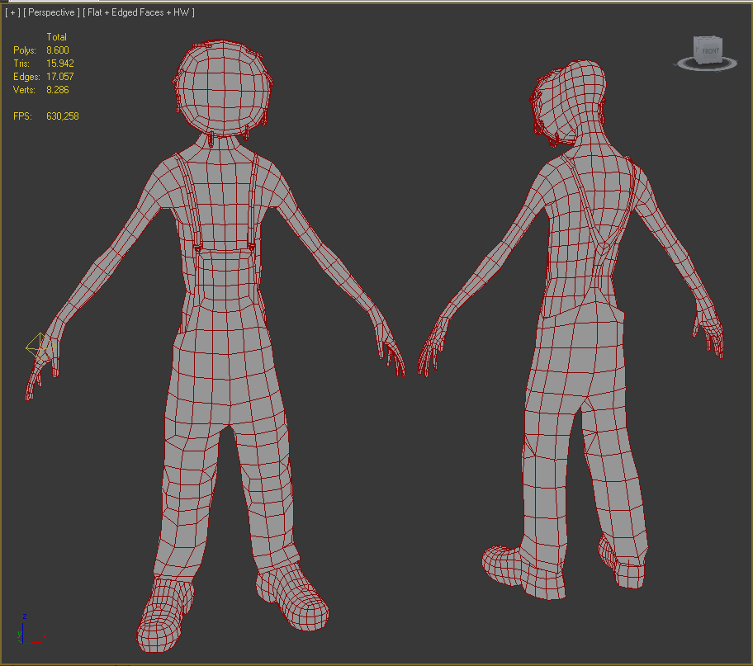Select the right character model's torso
Screen dimensions: 753x666
tap(584, 230)
